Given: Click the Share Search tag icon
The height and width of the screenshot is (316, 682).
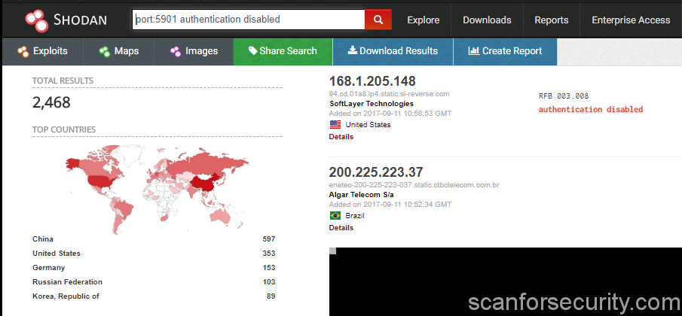Looking at the screenshot, I should coord(252,51).
